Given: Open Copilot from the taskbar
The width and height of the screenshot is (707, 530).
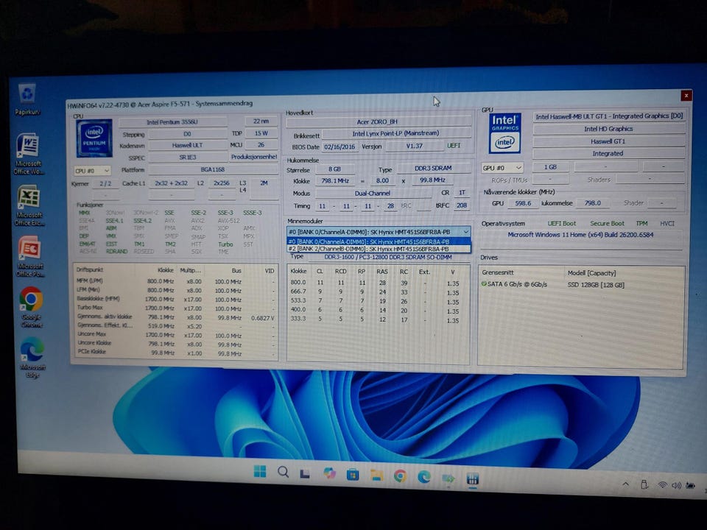Looking at the screenshot, I should click(x=330, y=473).
